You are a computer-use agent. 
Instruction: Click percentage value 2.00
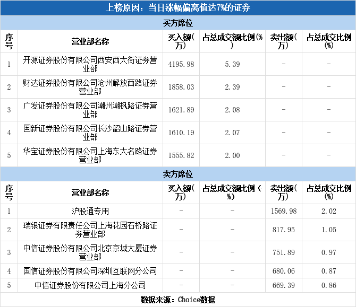pos(232,155)
